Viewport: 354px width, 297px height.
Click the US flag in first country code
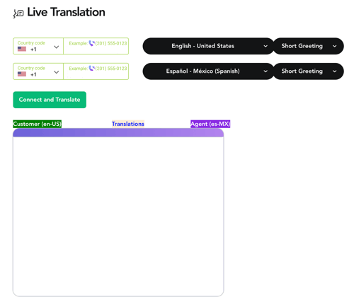22,49
